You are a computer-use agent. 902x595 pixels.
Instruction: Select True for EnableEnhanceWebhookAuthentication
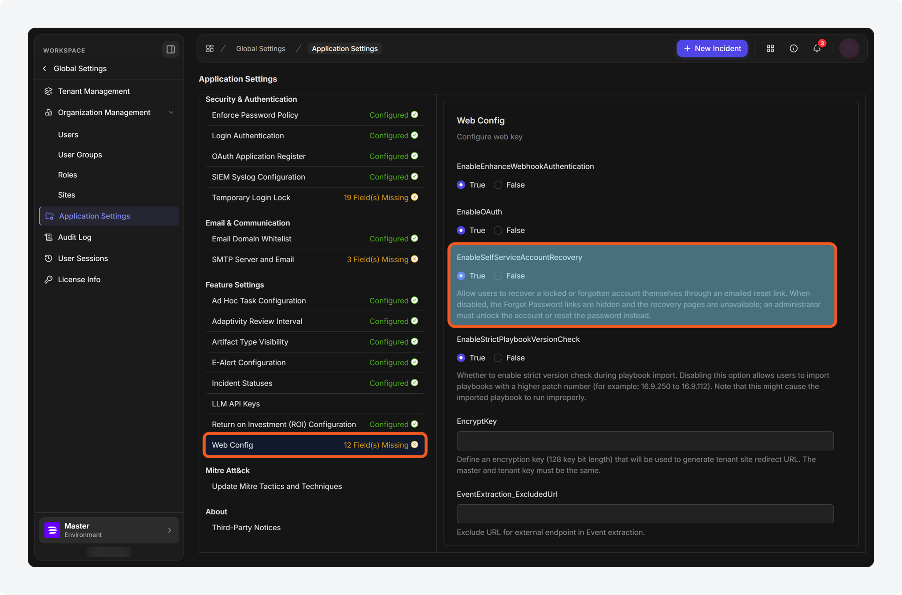coord(461,185)
